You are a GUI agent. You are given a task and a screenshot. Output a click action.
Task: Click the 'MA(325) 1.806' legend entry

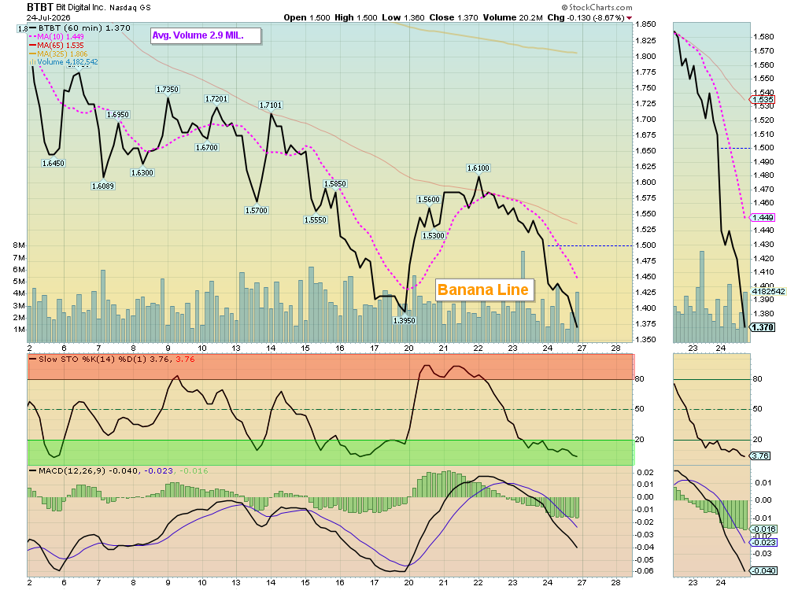point(58,53)
